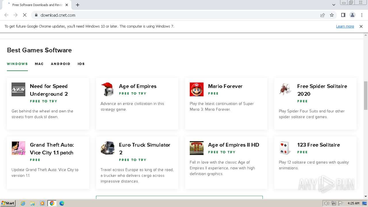Open the Mario Forever icon
This screenshot has height=207, width=368.
[197, 89]
